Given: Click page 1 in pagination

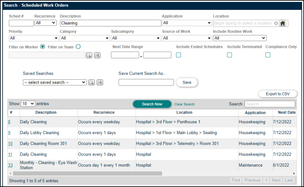Looking at the screenshot, I should (x=266, y=180).
